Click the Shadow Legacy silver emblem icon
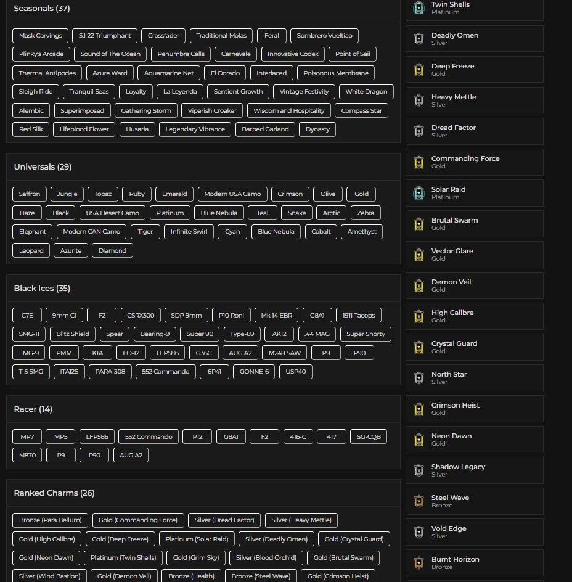The width and height of the screenshot is (572, 582). pyautogui.click(x=419, y=470)
